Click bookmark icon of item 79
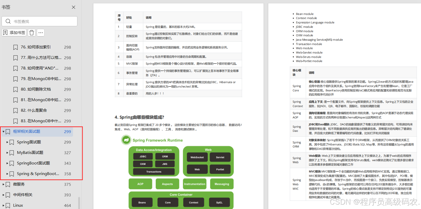Screen dimensions: 421x209 tap(15, 79)
